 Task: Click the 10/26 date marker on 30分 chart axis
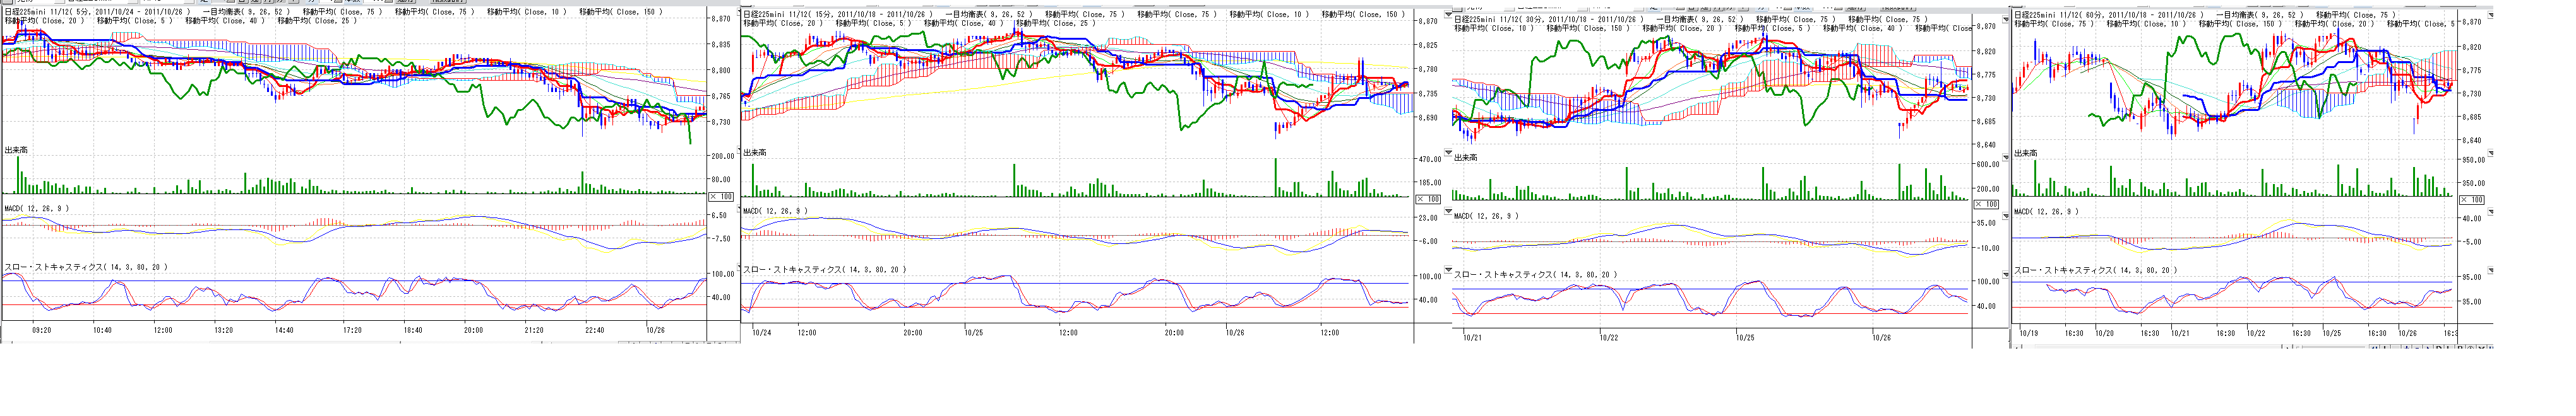point(1881,338)
